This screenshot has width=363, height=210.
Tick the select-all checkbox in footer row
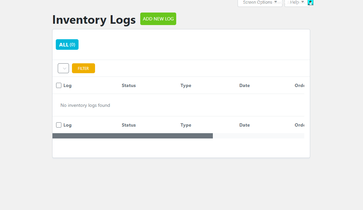[59, 125]
